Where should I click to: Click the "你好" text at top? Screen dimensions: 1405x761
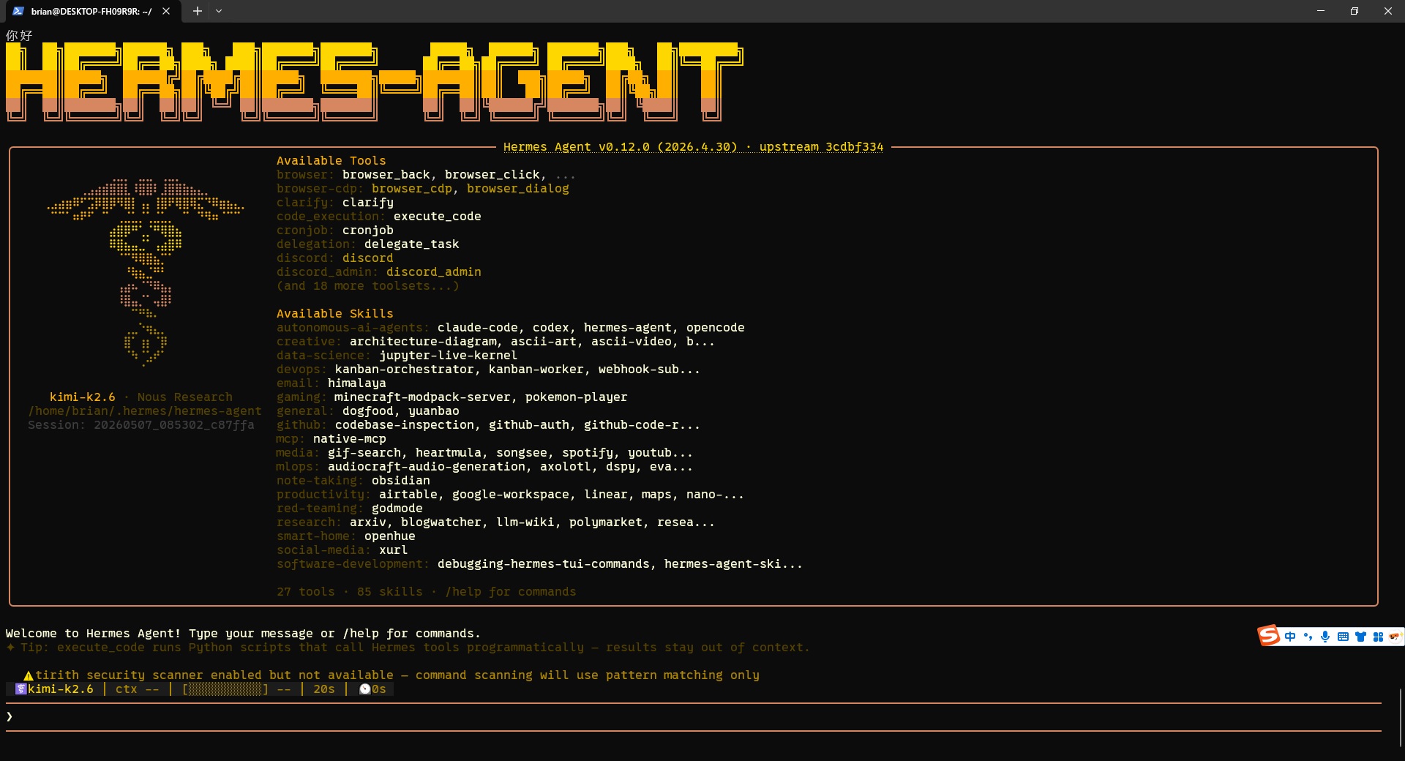point(19,35)
